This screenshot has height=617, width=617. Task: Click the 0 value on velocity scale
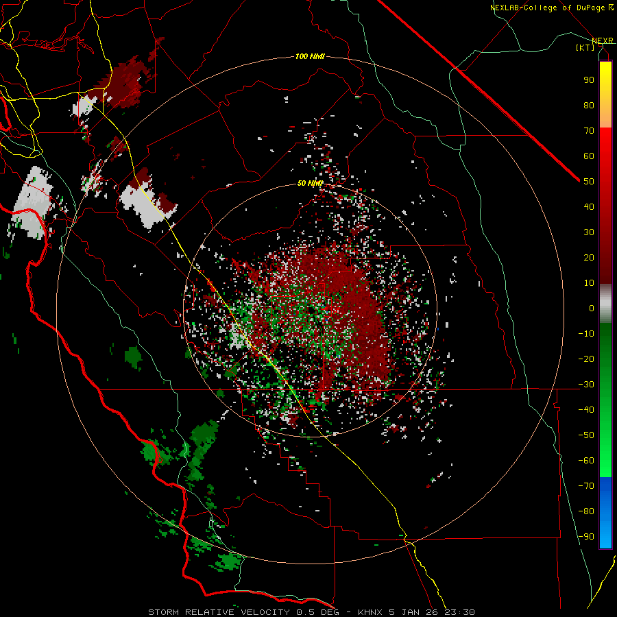pos(592,308)
